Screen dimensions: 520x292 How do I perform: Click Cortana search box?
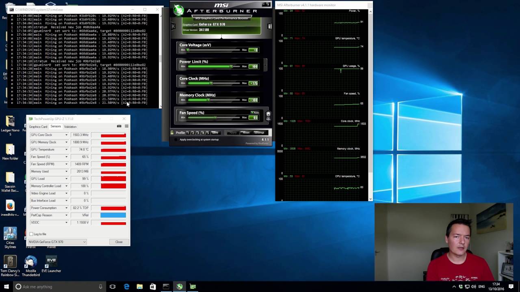59,287
